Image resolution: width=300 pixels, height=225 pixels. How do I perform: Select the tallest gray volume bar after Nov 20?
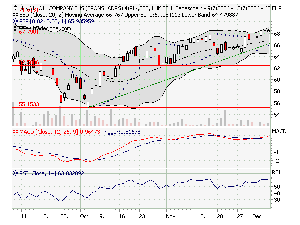click(x=225, y=118)
